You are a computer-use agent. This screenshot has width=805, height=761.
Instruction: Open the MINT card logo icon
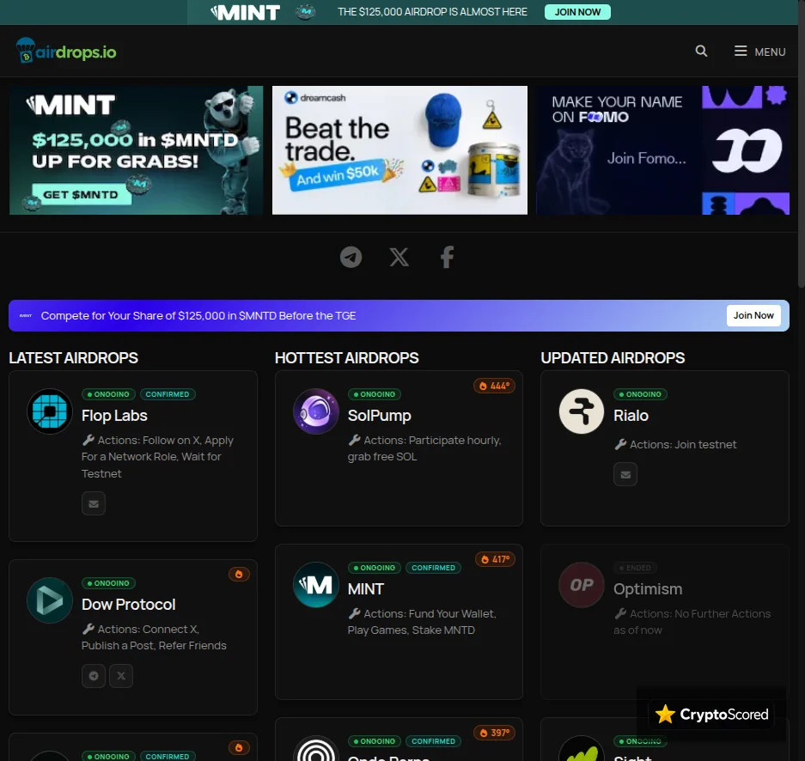click(316, 585)
